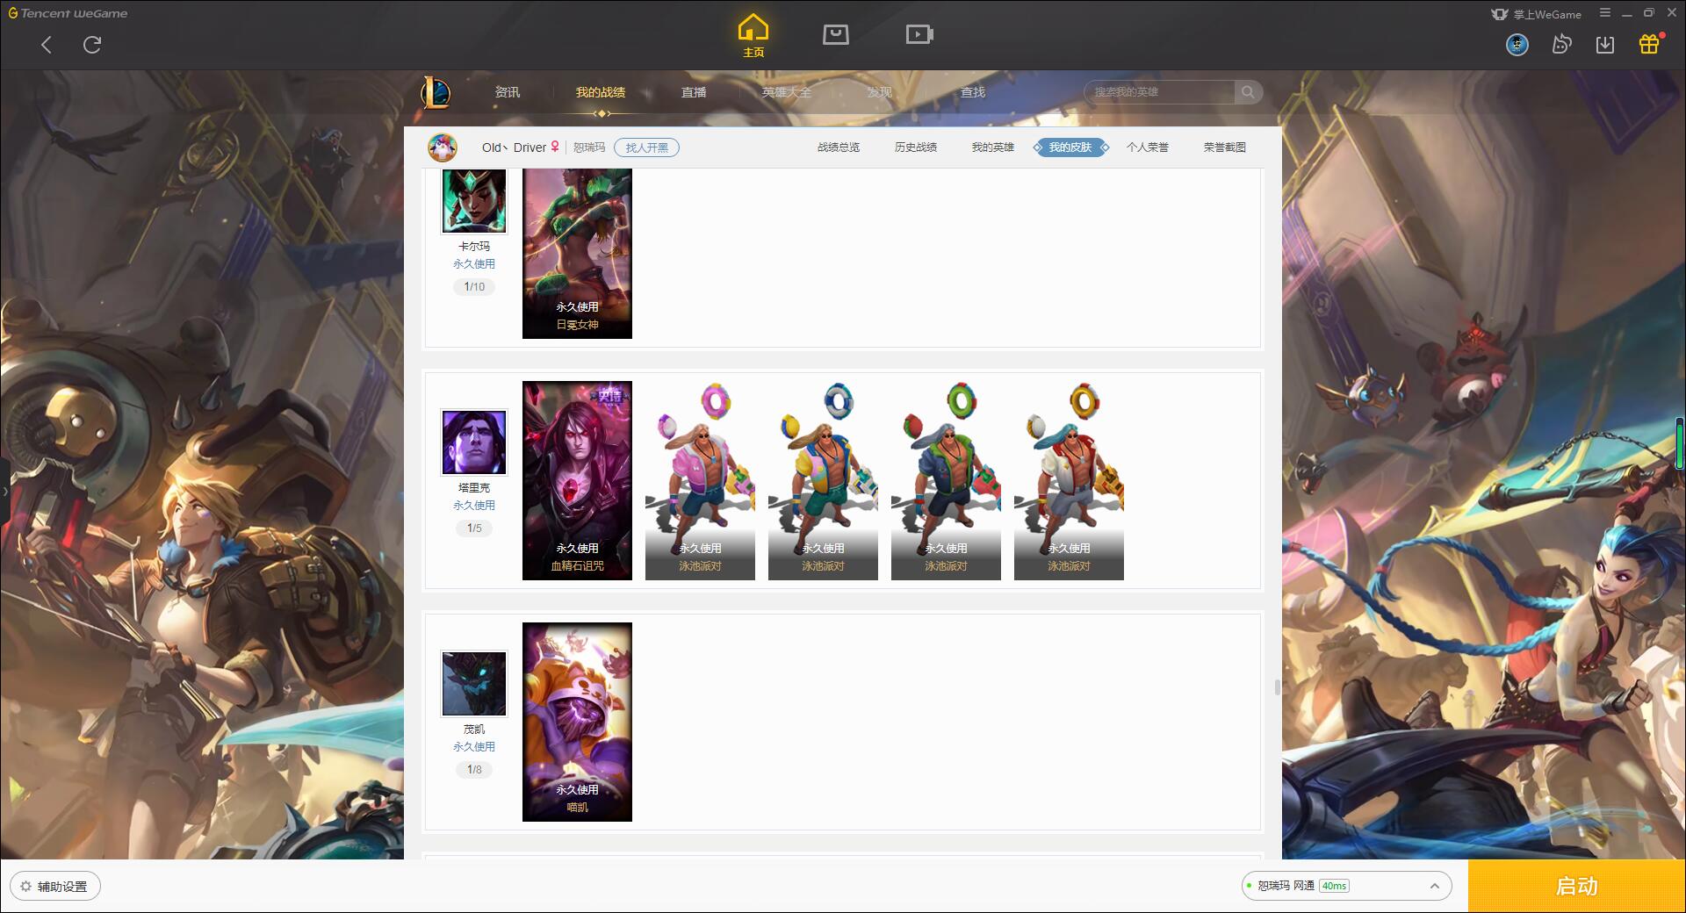Click the 茂凯 champion portrait

click(x=474, y=684)
